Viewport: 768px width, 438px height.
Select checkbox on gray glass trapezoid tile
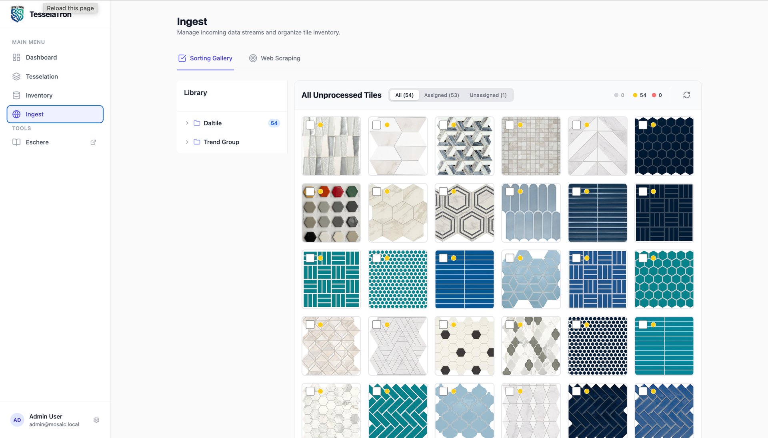click(310, 125)
